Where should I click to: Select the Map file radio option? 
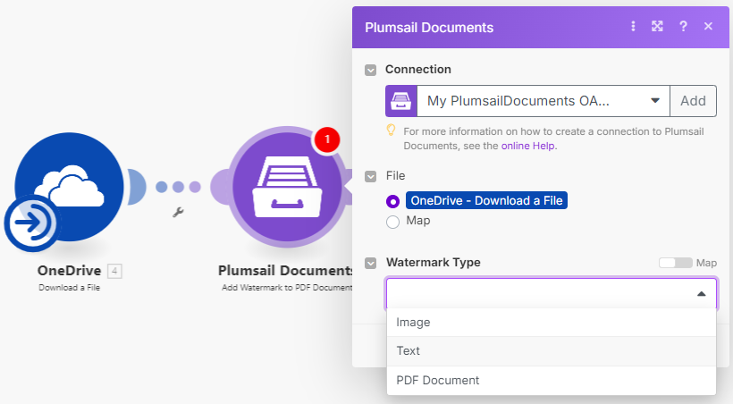(392, 222)
